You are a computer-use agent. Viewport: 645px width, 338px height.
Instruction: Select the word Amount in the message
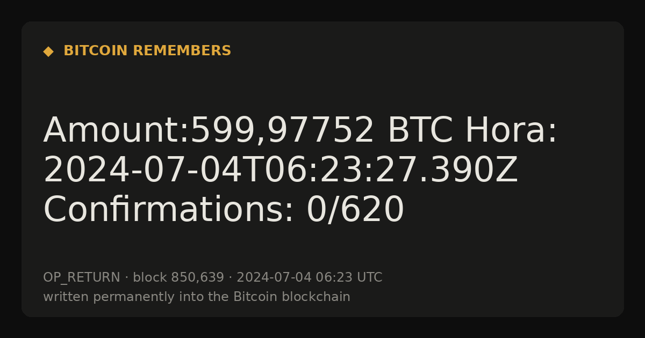click(110, 131)
